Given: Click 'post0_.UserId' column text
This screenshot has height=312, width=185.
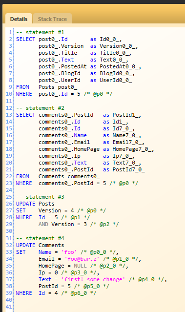Looking at the screenshot, I should coord(60,80).
